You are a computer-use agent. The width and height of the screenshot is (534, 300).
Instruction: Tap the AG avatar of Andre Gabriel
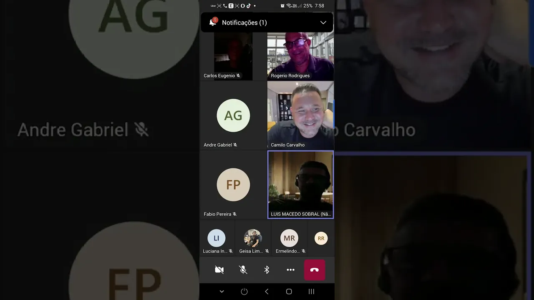coord(233,115)
